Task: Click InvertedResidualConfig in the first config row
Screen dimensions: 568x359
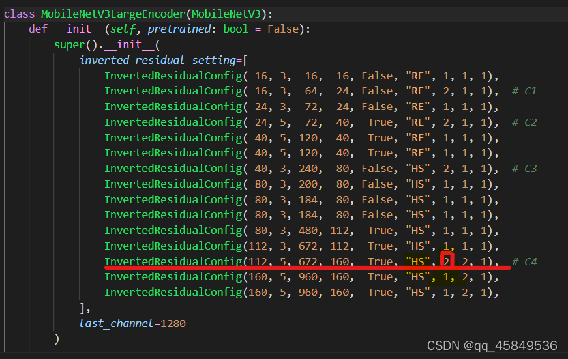Action: click(x=173, y=76)
